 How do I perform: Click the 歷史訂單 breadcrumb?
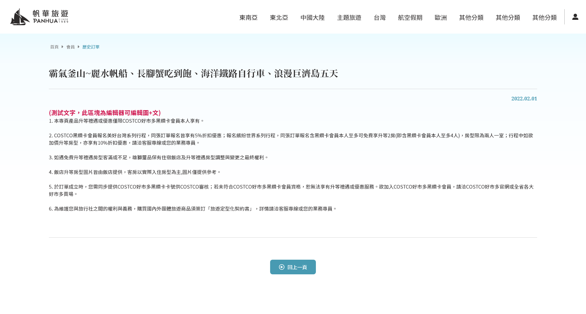[x=91, y=47]
